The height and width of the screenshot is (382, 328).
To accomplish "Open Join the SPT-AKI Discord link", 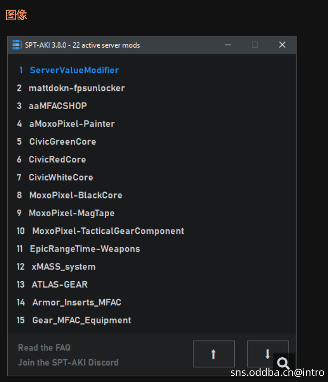I will 68,362.
